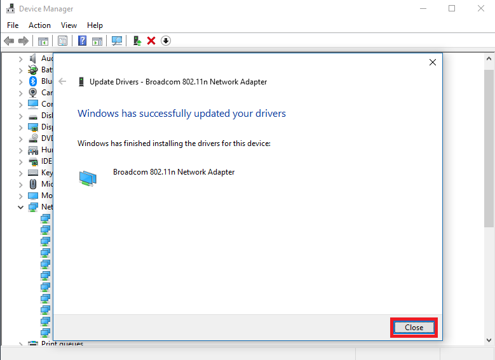Expand the Audio category arrow
This screenshot has height=360, width=495.
pos(20,59)
